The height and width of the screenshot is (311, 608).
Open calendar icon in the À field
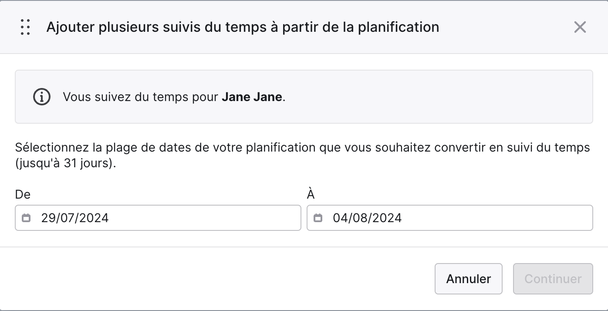click(x=318, y=218)
